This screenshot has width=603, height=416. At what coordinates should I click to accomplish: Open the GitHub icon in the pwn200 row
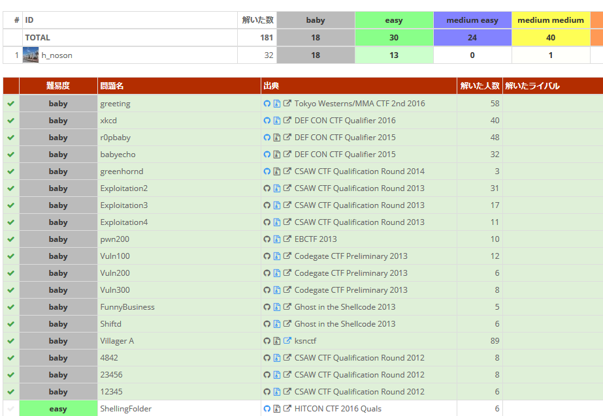(267, 239)
